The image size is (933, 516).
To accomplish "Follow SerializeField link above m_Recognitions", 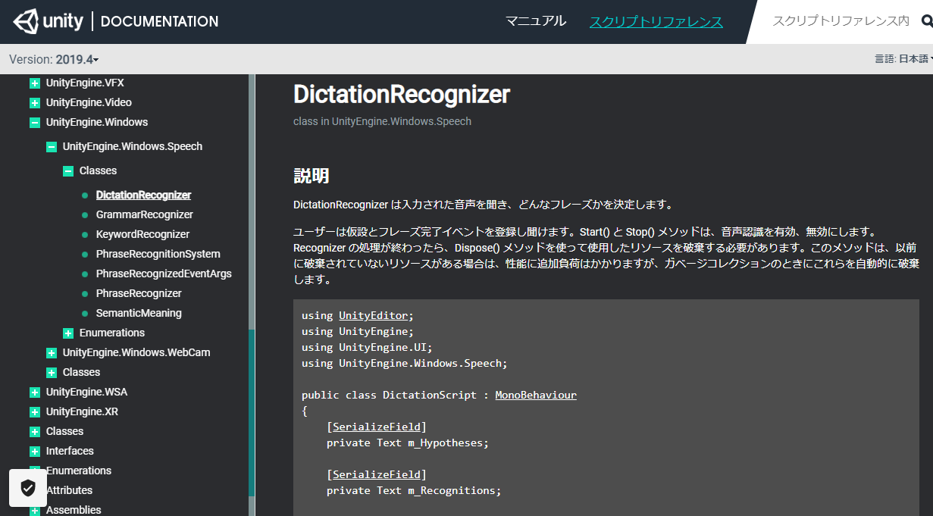I will (x=377, y=474).
